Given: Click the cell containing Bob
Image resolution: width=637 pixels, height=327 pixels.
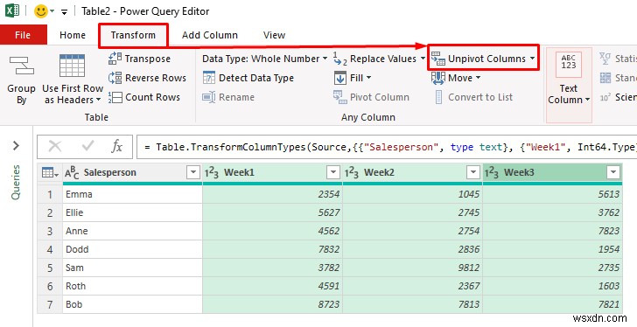Looking at the screenshot, I should [x=132, y=304].
